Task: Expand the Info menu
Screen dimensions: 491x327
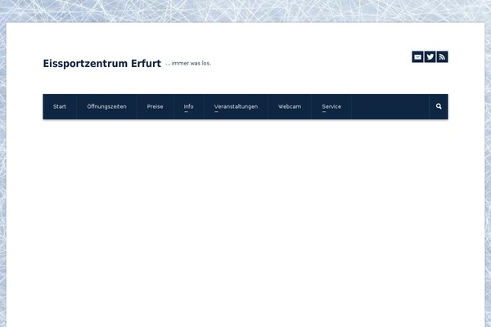Action: point(188,107)
